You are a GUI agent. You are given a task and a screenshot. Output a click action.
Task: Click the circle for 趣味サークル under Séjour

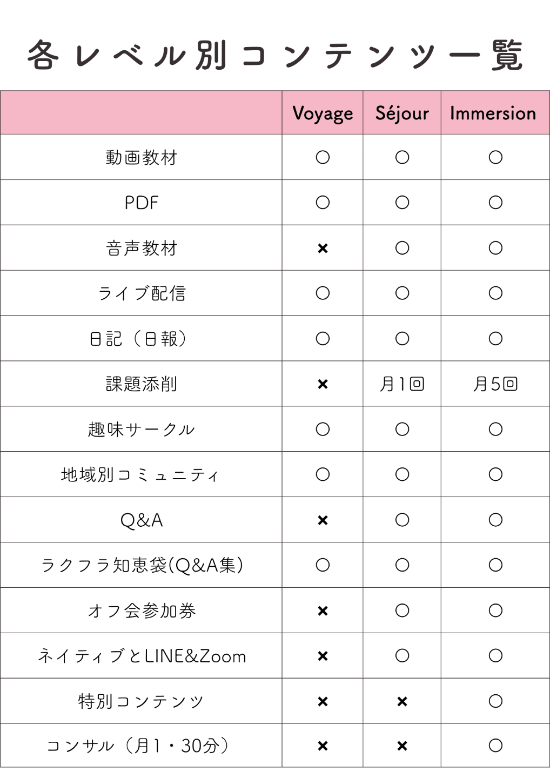[402, 430]
